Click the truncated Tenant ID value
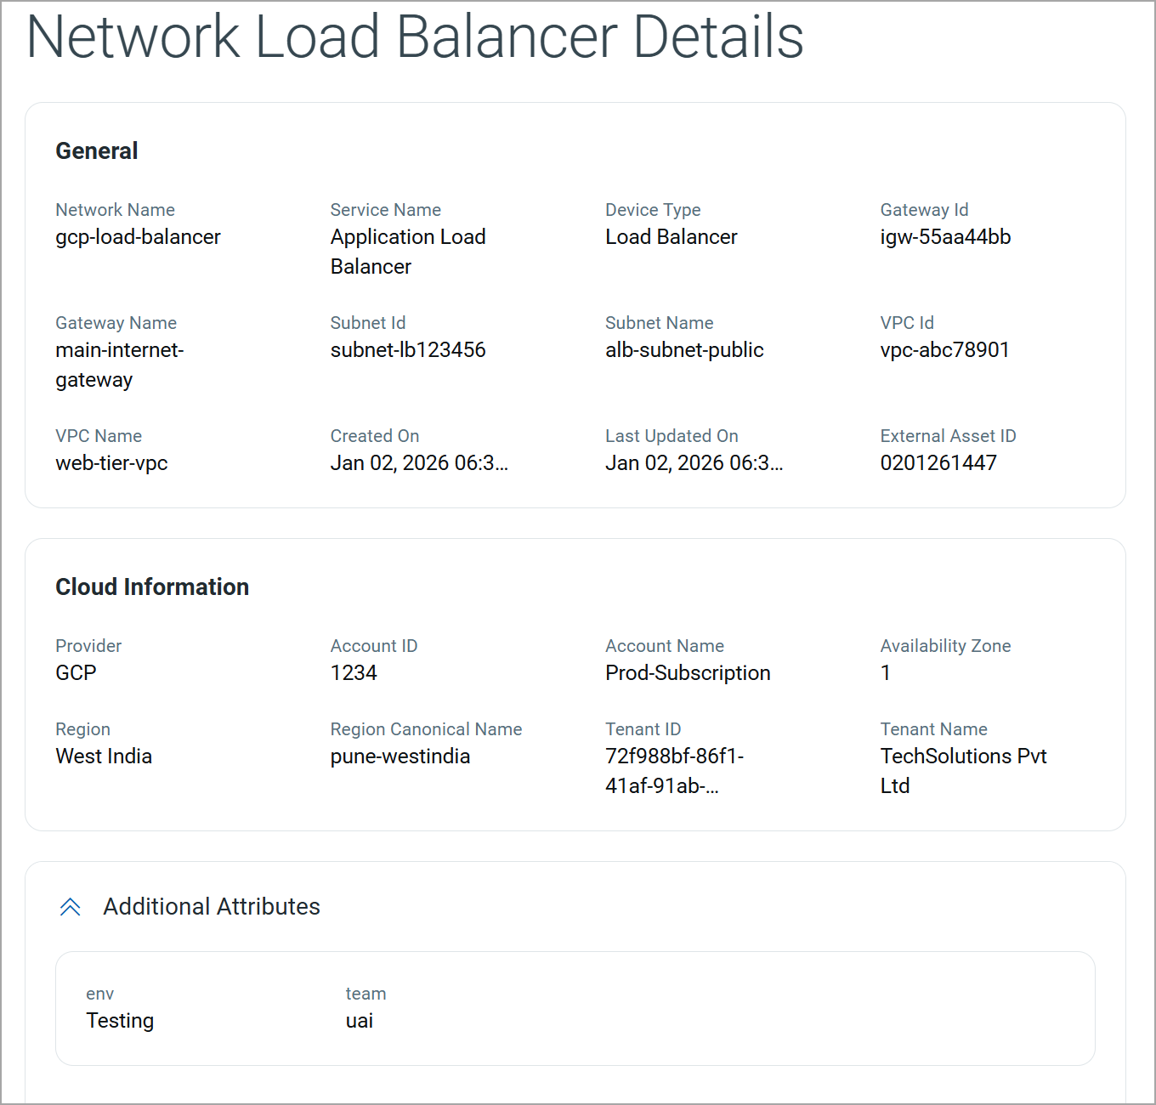This screenshot has height=1105, width=1156. (x=673, y=771)
